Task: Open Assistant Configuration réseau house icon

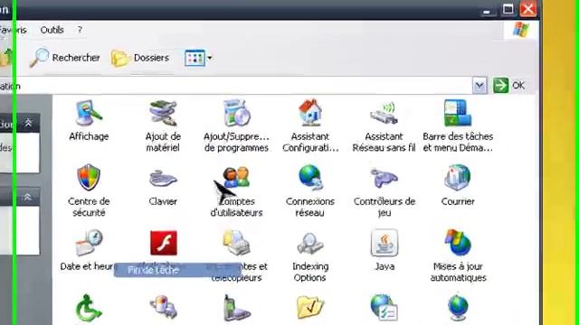Action: click(x=310, y=112)
